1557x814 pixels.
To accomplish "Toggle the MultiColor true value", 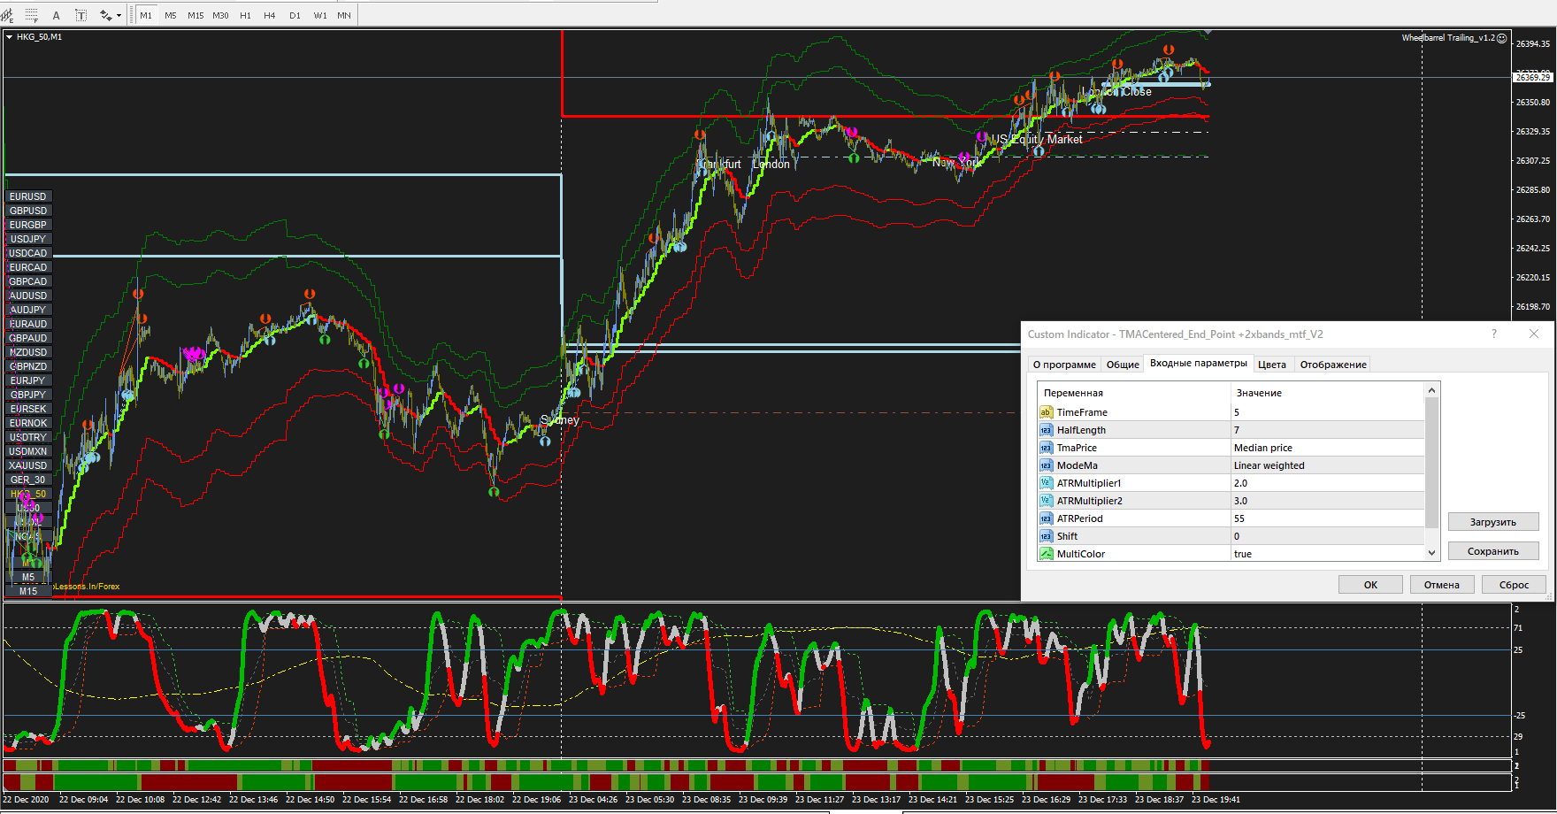I will click(1327, 554).
